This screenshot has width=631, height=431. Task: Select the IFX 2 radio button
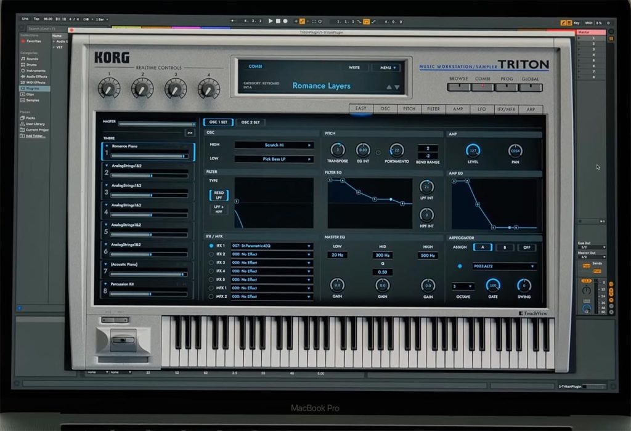tap(211, 254)
